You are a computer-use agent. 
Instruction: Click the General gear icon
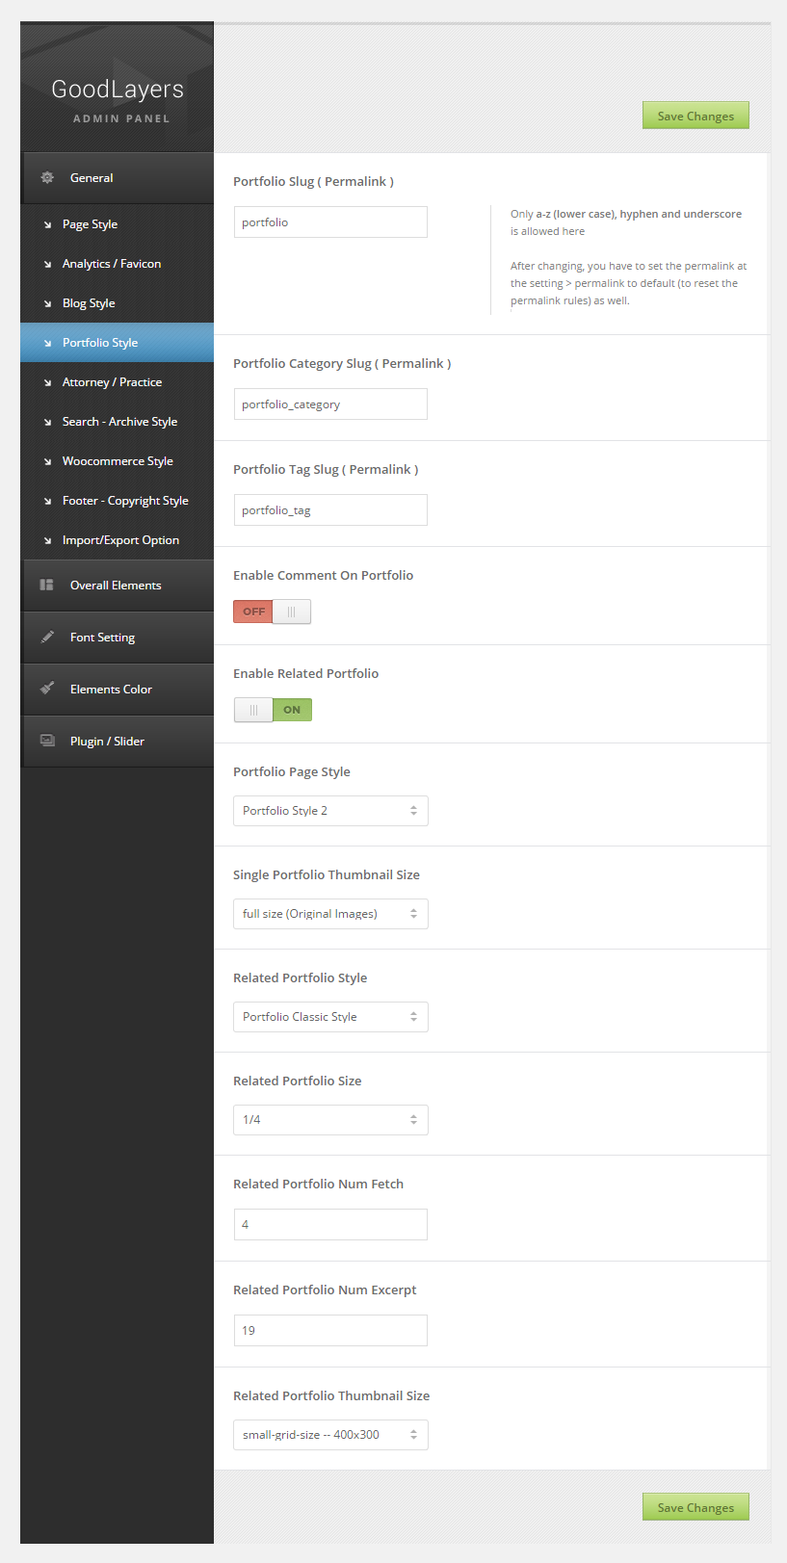pos(47,178)
